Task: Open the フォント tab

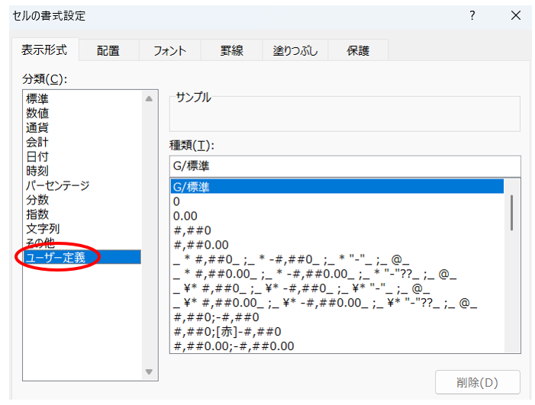Action: (x=169, y=51)
